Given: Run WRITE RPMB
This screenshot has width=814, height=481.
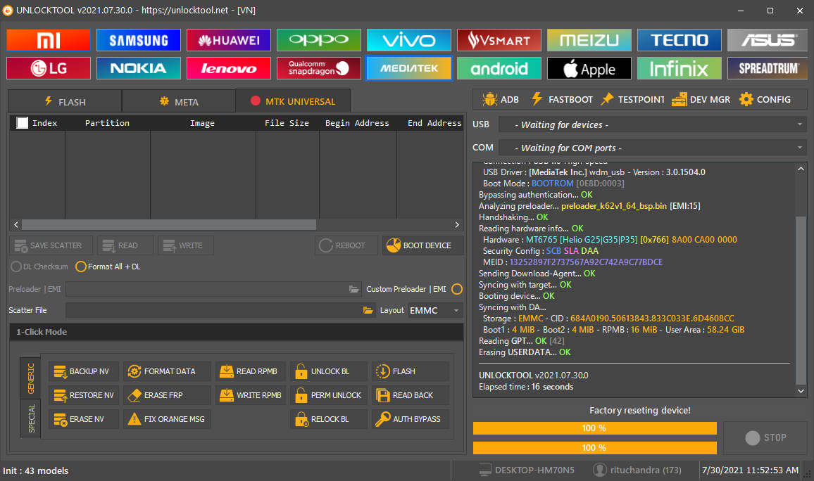Looking at the screenshot, I should (x=251, y=395).
